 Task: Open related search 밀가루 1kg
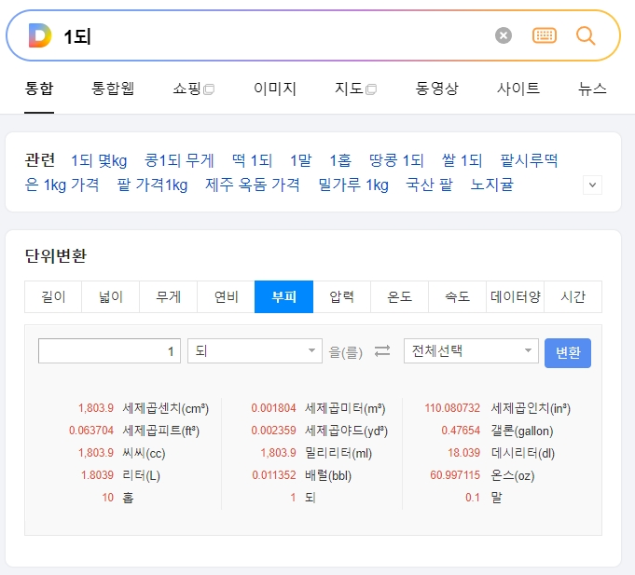click(353, 185)
